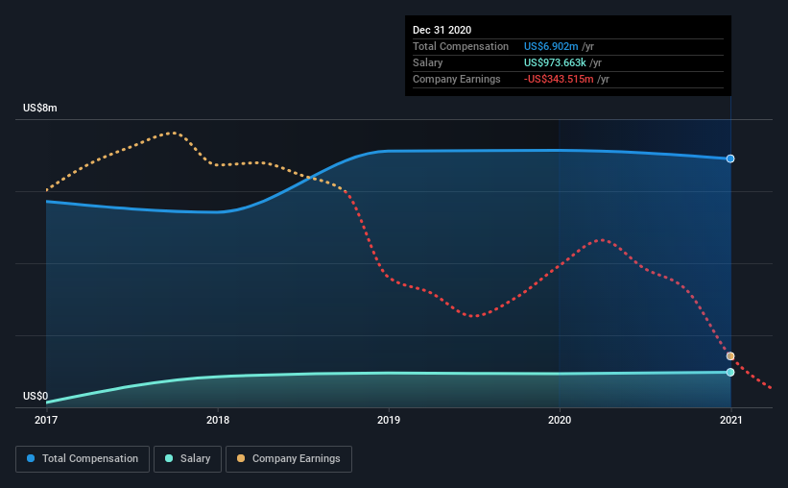Click the -US$343.515m company earnings value

(x=559, y=80)
